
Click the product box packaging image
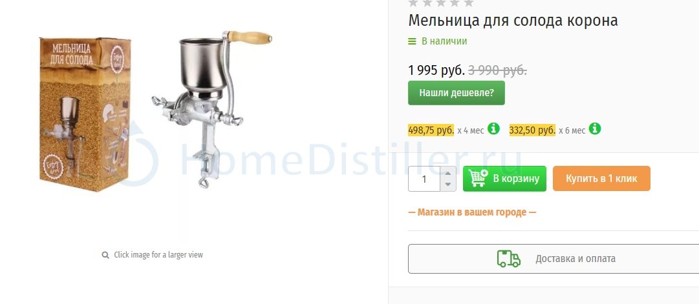pos(85,114)
